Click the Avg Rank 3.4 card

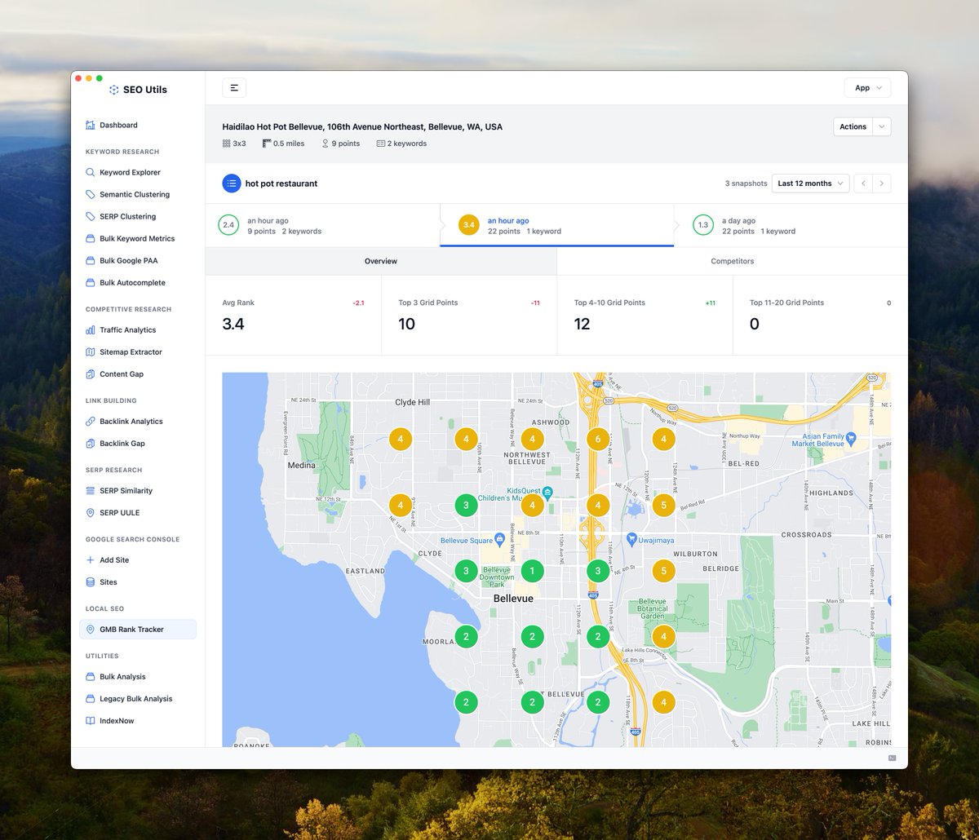[x=293, y=315]
